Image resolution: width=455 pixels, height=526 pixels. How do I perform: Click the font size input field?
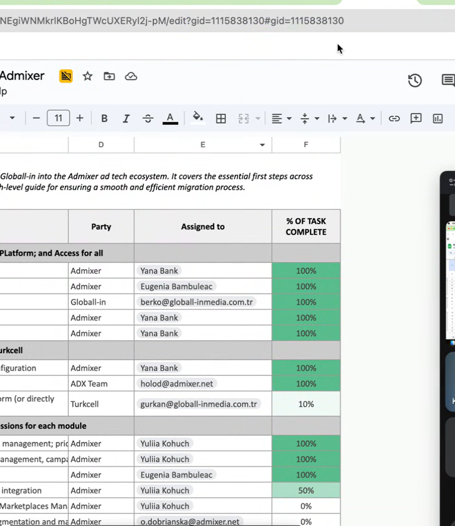tap(58, 118)
